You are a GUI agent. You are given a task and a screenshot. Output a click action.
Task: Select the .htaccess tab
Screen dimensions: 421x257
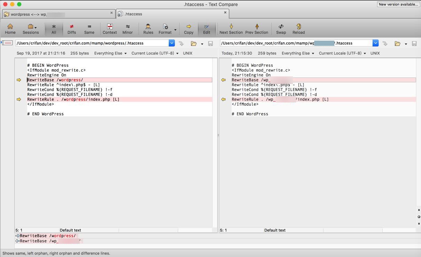pyautogui.click(x=170, y=14)
